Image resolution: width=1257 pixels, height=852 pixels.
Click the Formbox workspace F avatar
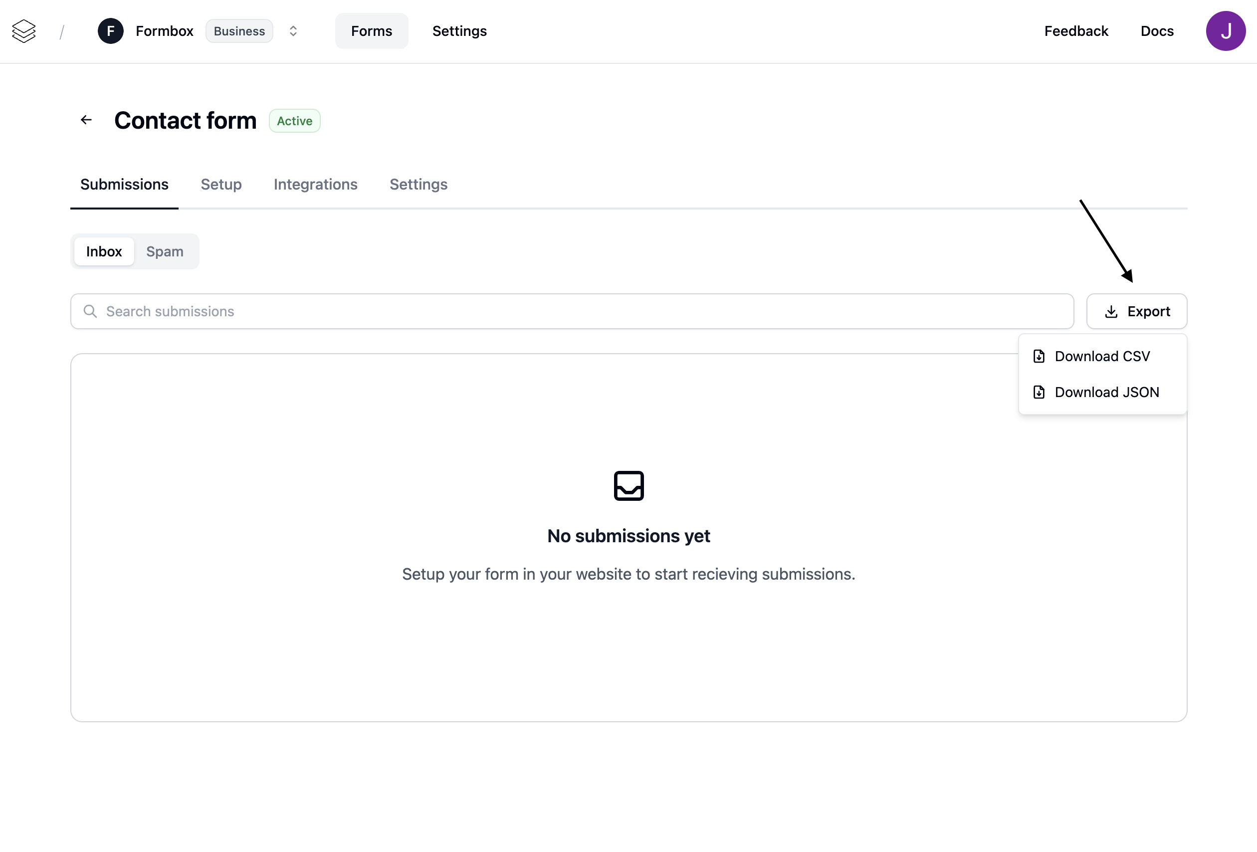110,31
